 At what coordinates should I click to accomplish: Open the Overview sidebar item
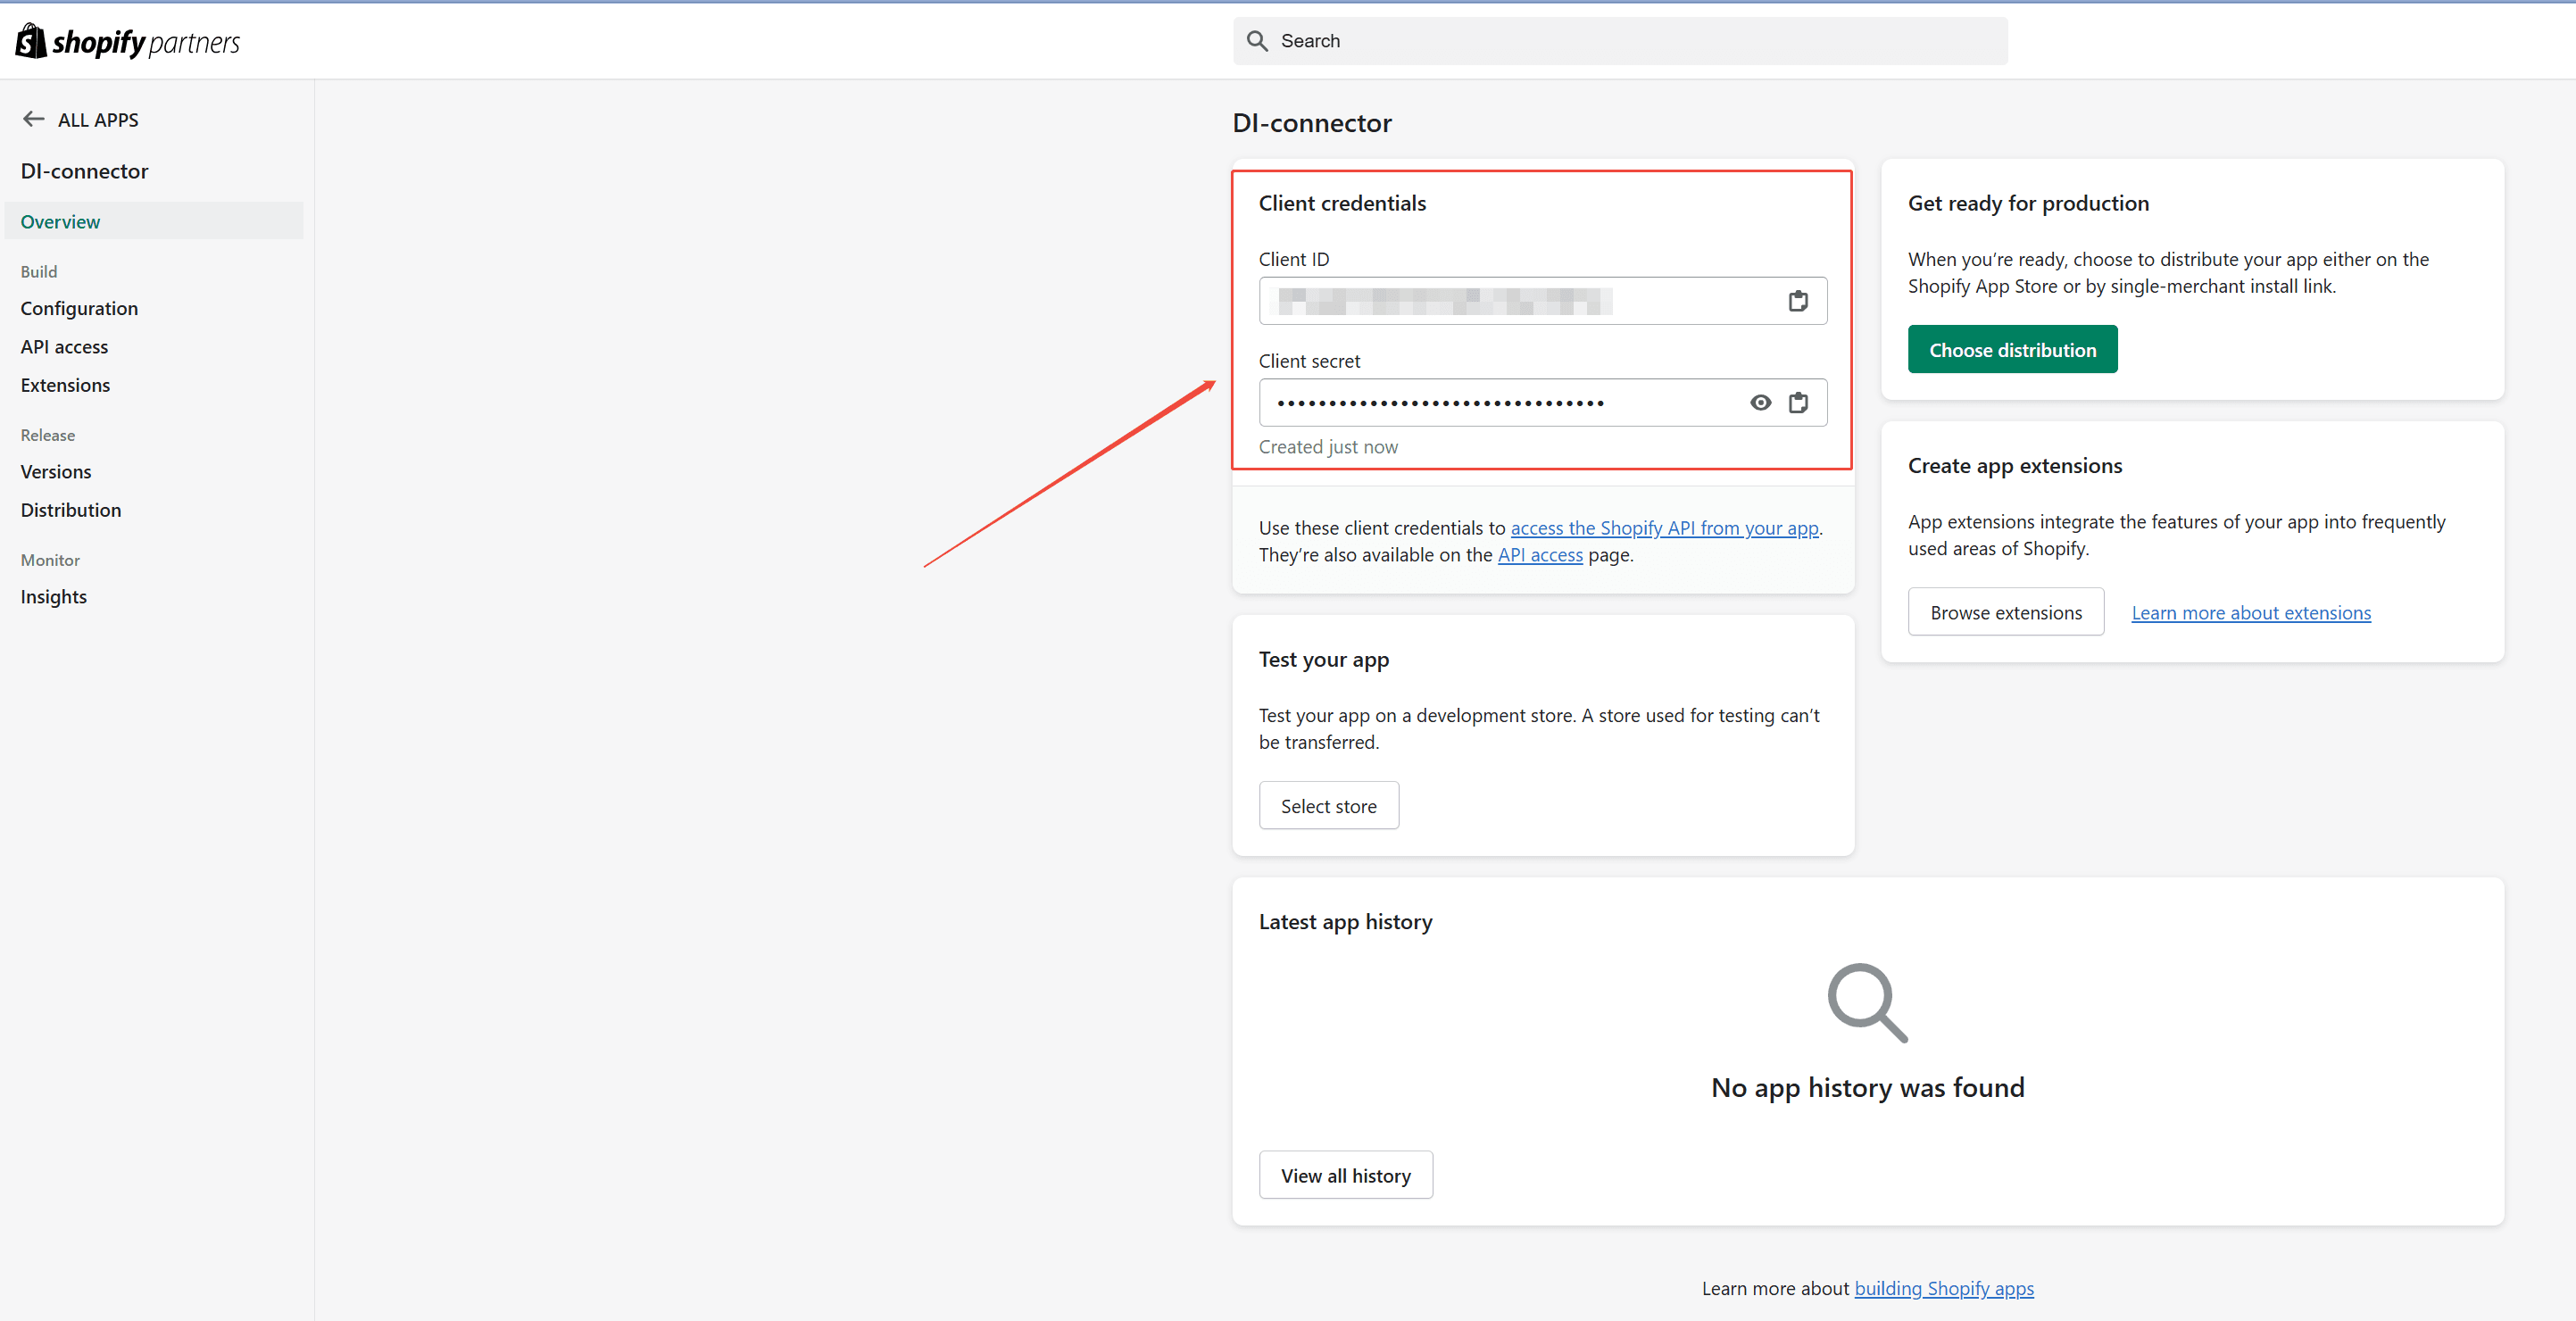click(154, 222)
